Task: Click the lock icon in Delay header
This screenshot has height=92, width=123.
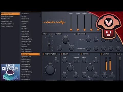Action: click(79, 54)
